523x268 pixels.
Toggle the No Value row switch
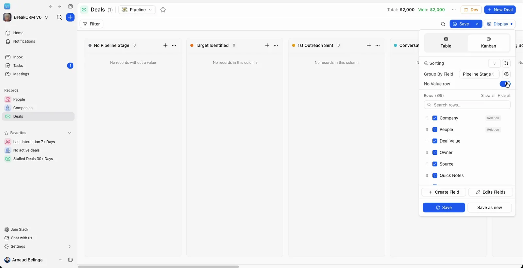coord(505,84)
